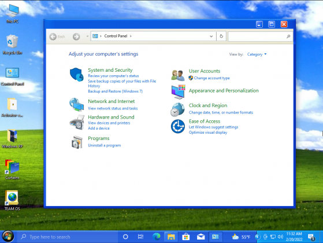This screenshot has height=243, width=323.
Task: Open Microsoft Store from taskbar
Action: point(186,237)
